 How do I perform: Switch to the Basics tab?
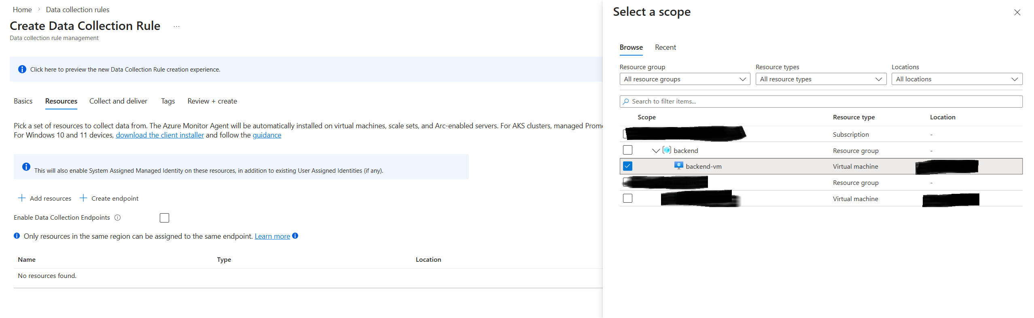tap(23, 101)
